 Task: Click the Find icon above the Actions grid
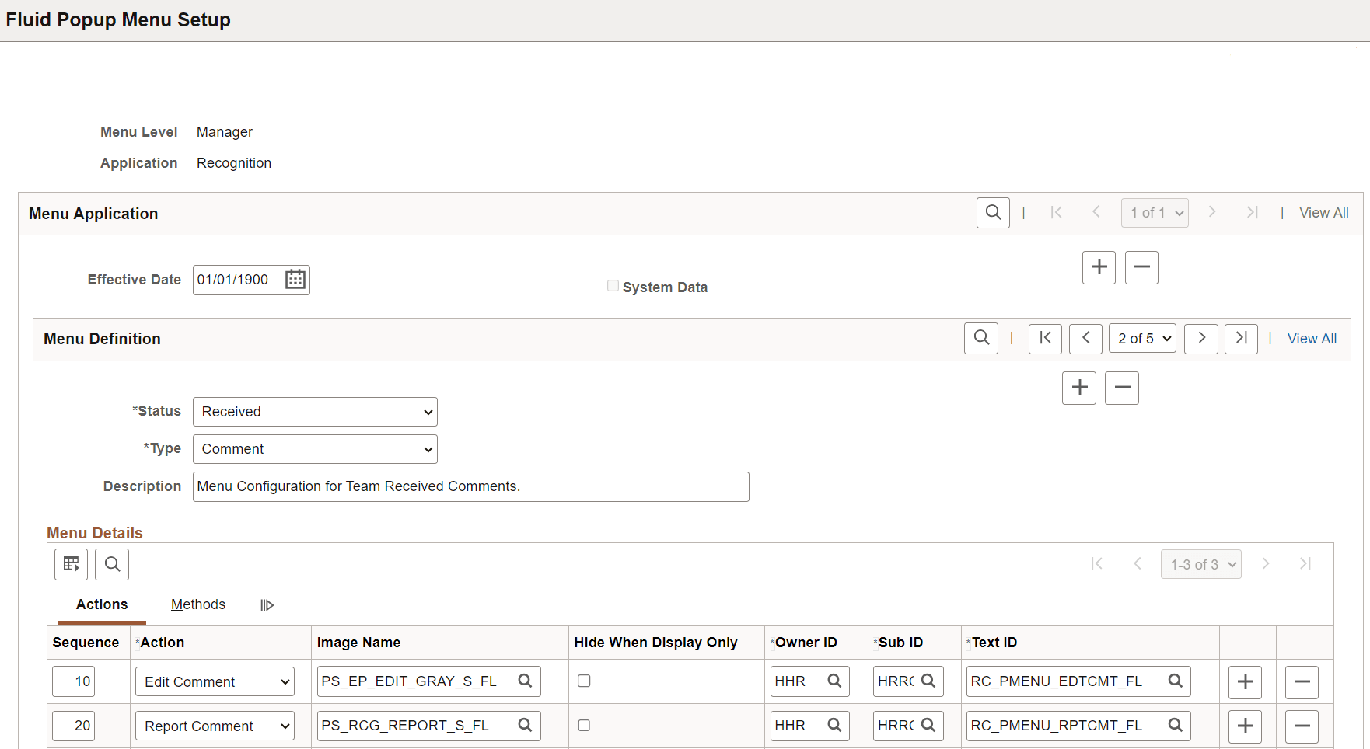click(111, 564)
